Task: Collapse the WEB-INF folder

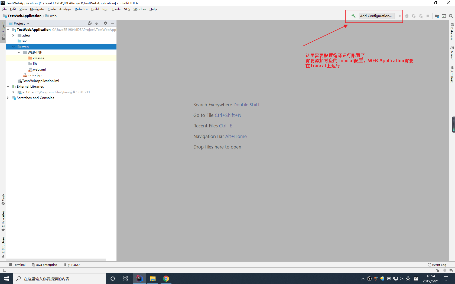Action: (x=19, y=52)
